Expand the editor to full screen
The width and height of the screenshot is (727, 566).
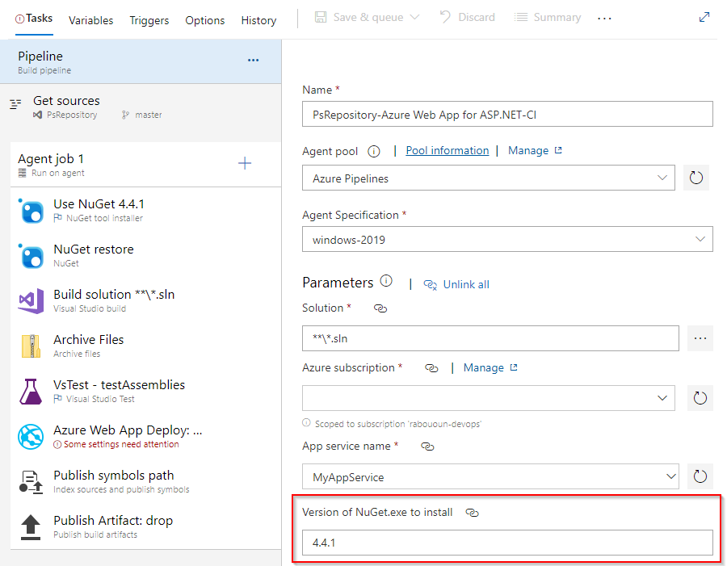click(704, 18)
